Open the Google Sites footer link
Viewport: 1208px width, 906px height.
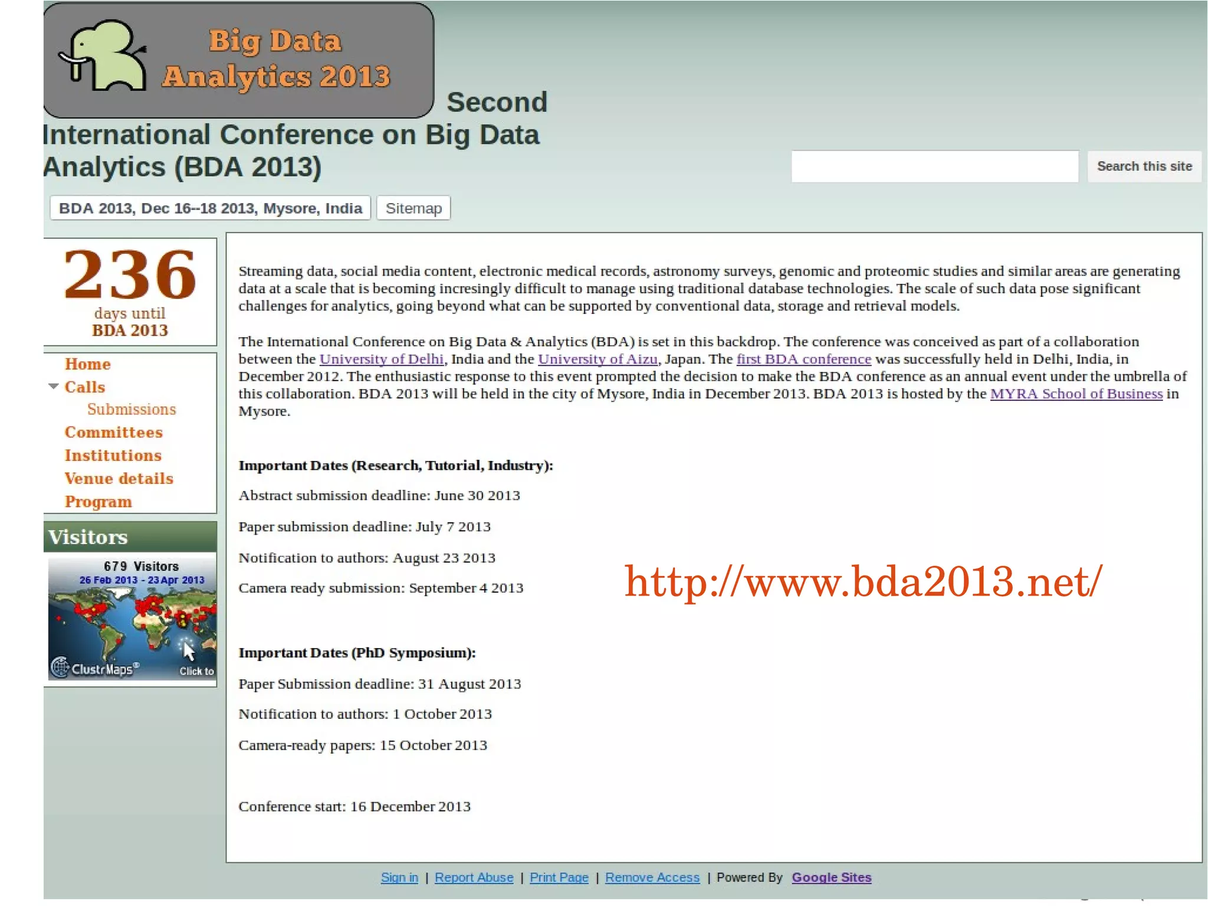[832, 878]
